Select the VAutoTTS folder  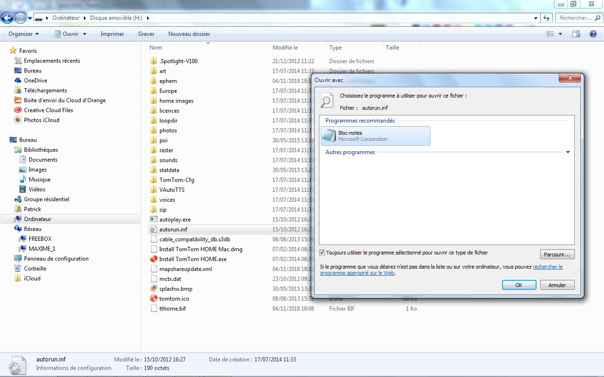point(172,190)
